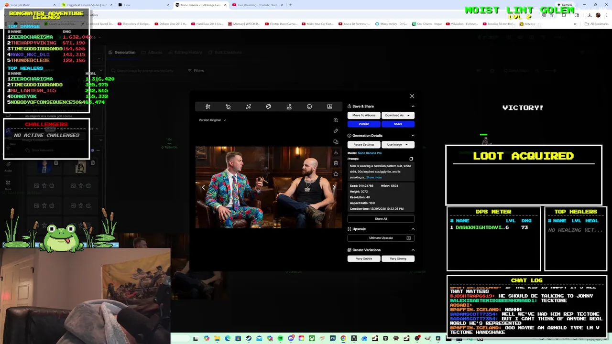Click the generated image of two men
612x344 pixels.
click(269, 187)
